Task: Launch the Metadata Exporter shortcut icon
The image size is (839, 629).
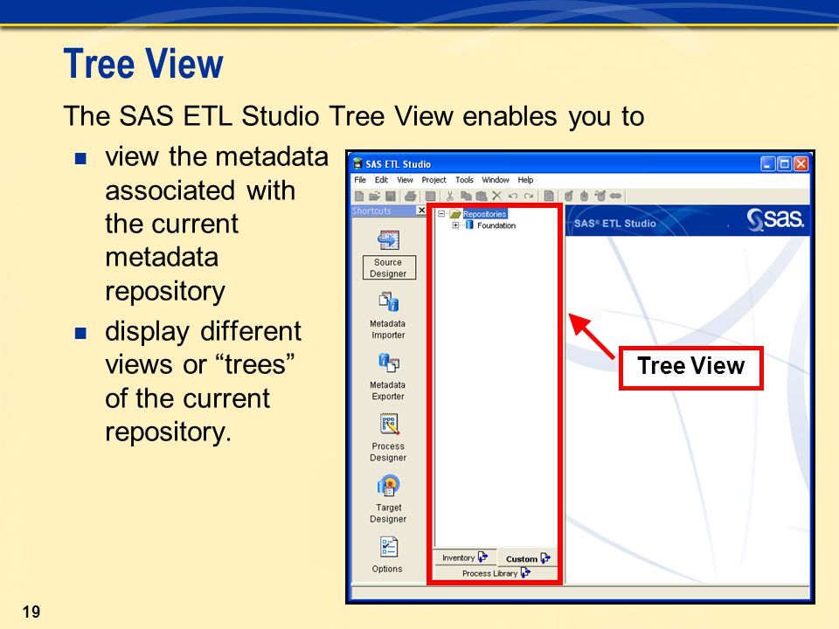Action: tap(388, 363)
